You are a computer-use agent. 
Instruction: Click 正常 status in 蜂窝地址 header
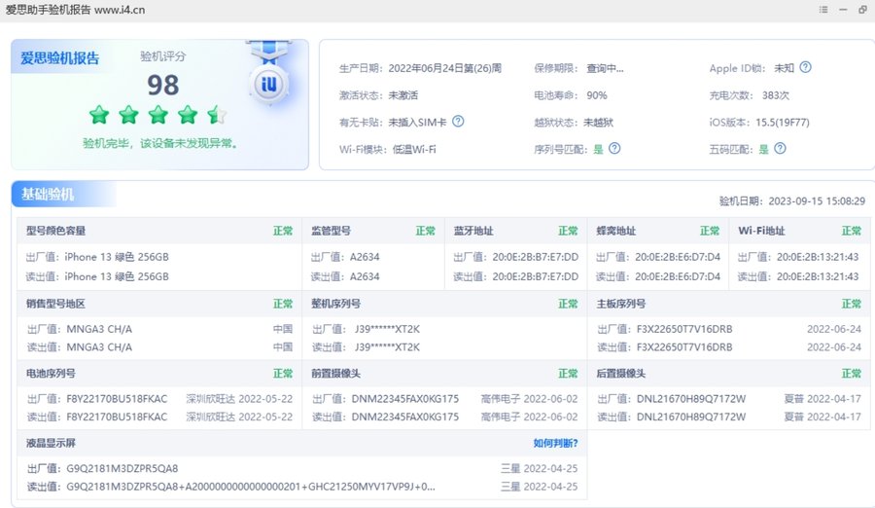710,231
